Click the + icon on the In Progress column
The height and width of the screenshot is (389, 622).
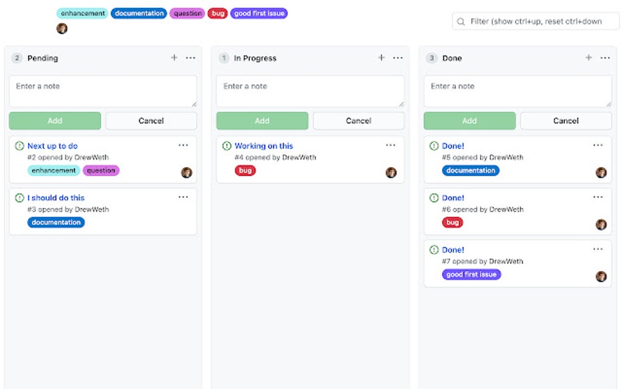click(x=381, y=57)
